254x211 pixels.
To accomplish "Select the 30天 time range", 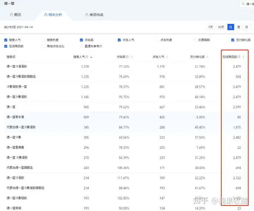I will click(x=221, y=27).
